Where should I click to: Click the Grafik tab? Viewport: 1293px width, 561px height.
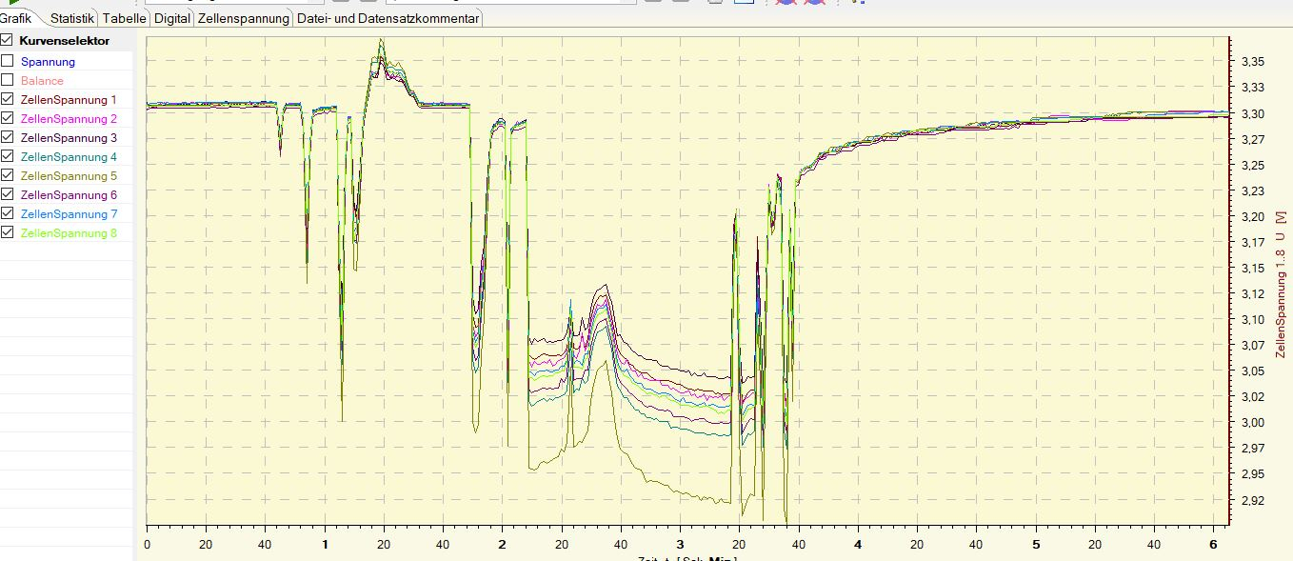(x=15, y=18)
